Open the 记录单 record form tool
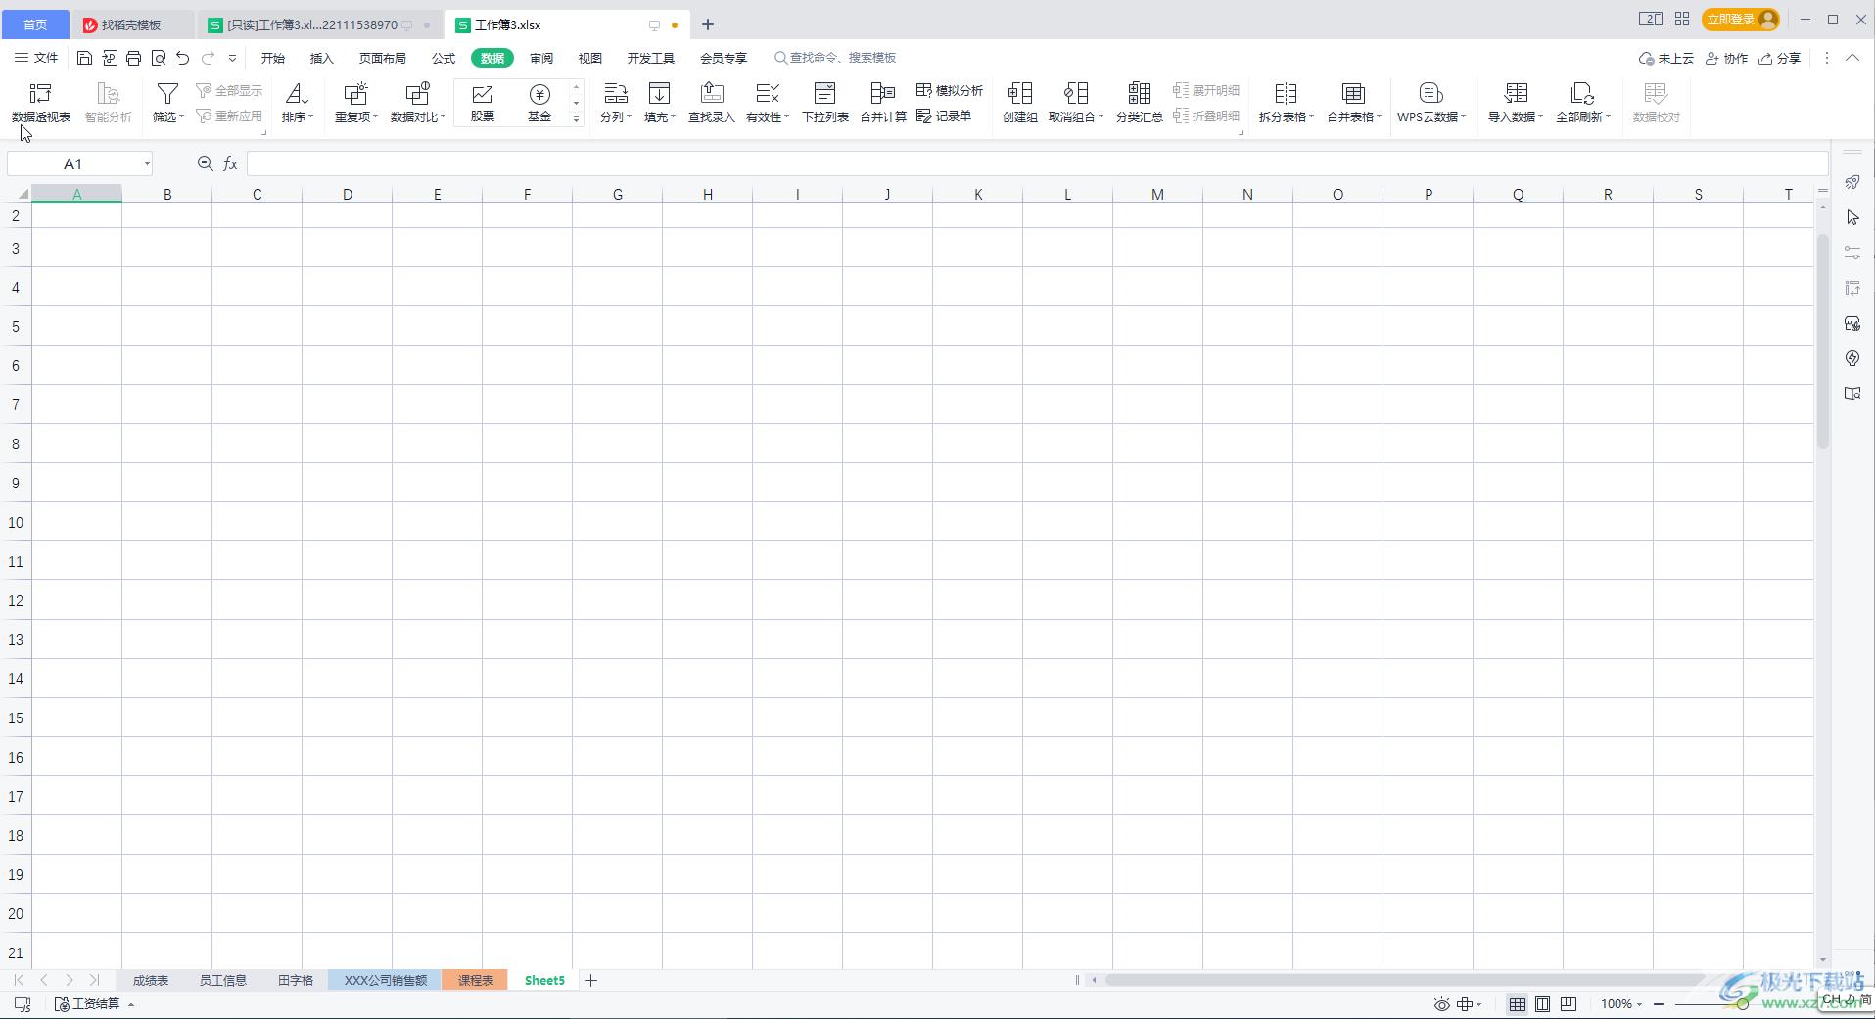 [944, 116]
